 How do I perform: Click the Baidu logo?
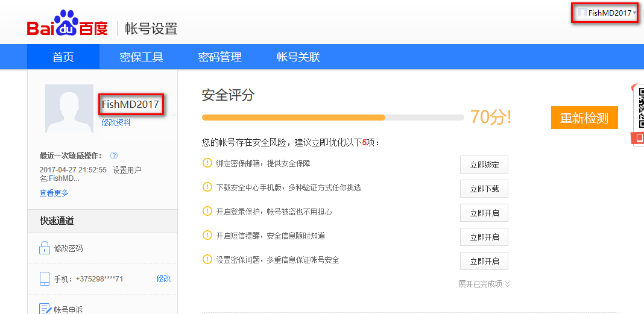click(67, 26)
